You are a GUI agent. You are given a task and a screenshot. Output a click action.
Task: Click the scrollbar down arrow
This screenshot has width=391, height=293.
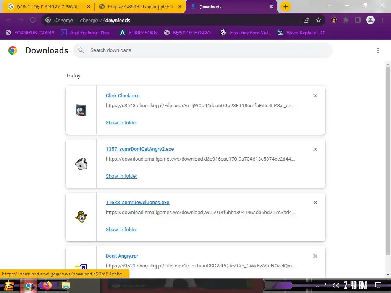click(x=388, y=274)
